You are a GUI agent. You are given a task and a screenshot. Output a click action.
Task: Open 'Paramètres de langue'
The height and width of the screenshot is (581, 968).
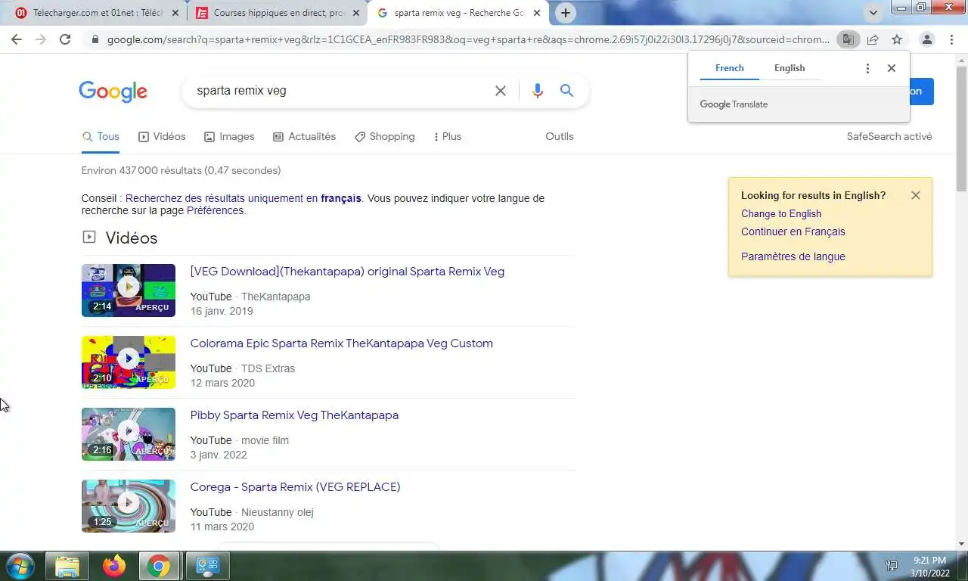pyautogui.click(x=793, y=256)
